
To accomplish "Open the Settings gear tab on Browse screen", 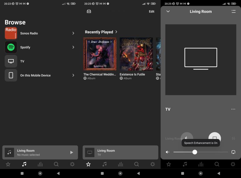I will point(72,164).
